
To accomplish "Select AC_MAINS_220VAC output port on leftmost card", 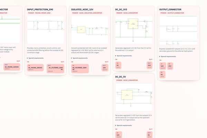I will click(x=12, y=67).
